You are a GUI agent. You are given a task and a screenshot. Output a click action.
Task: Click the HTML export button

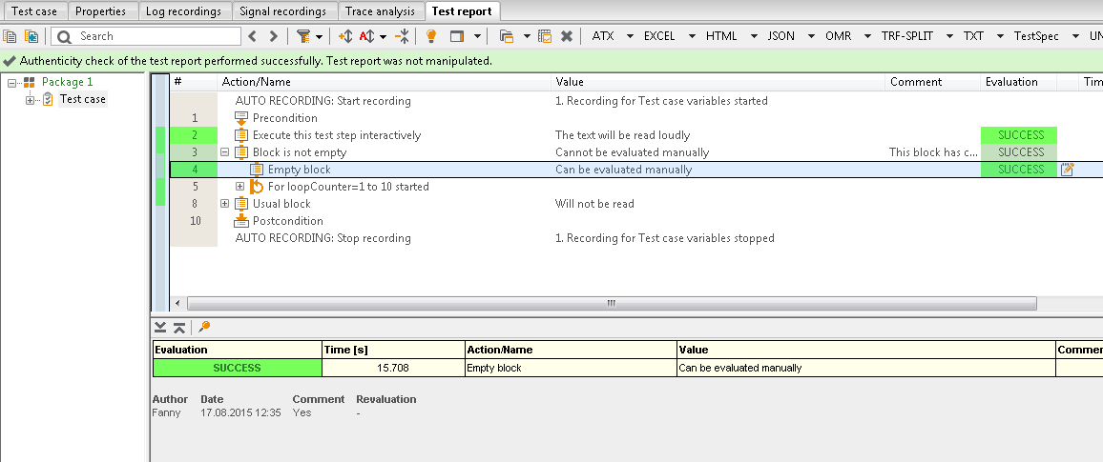click(721, 36)
